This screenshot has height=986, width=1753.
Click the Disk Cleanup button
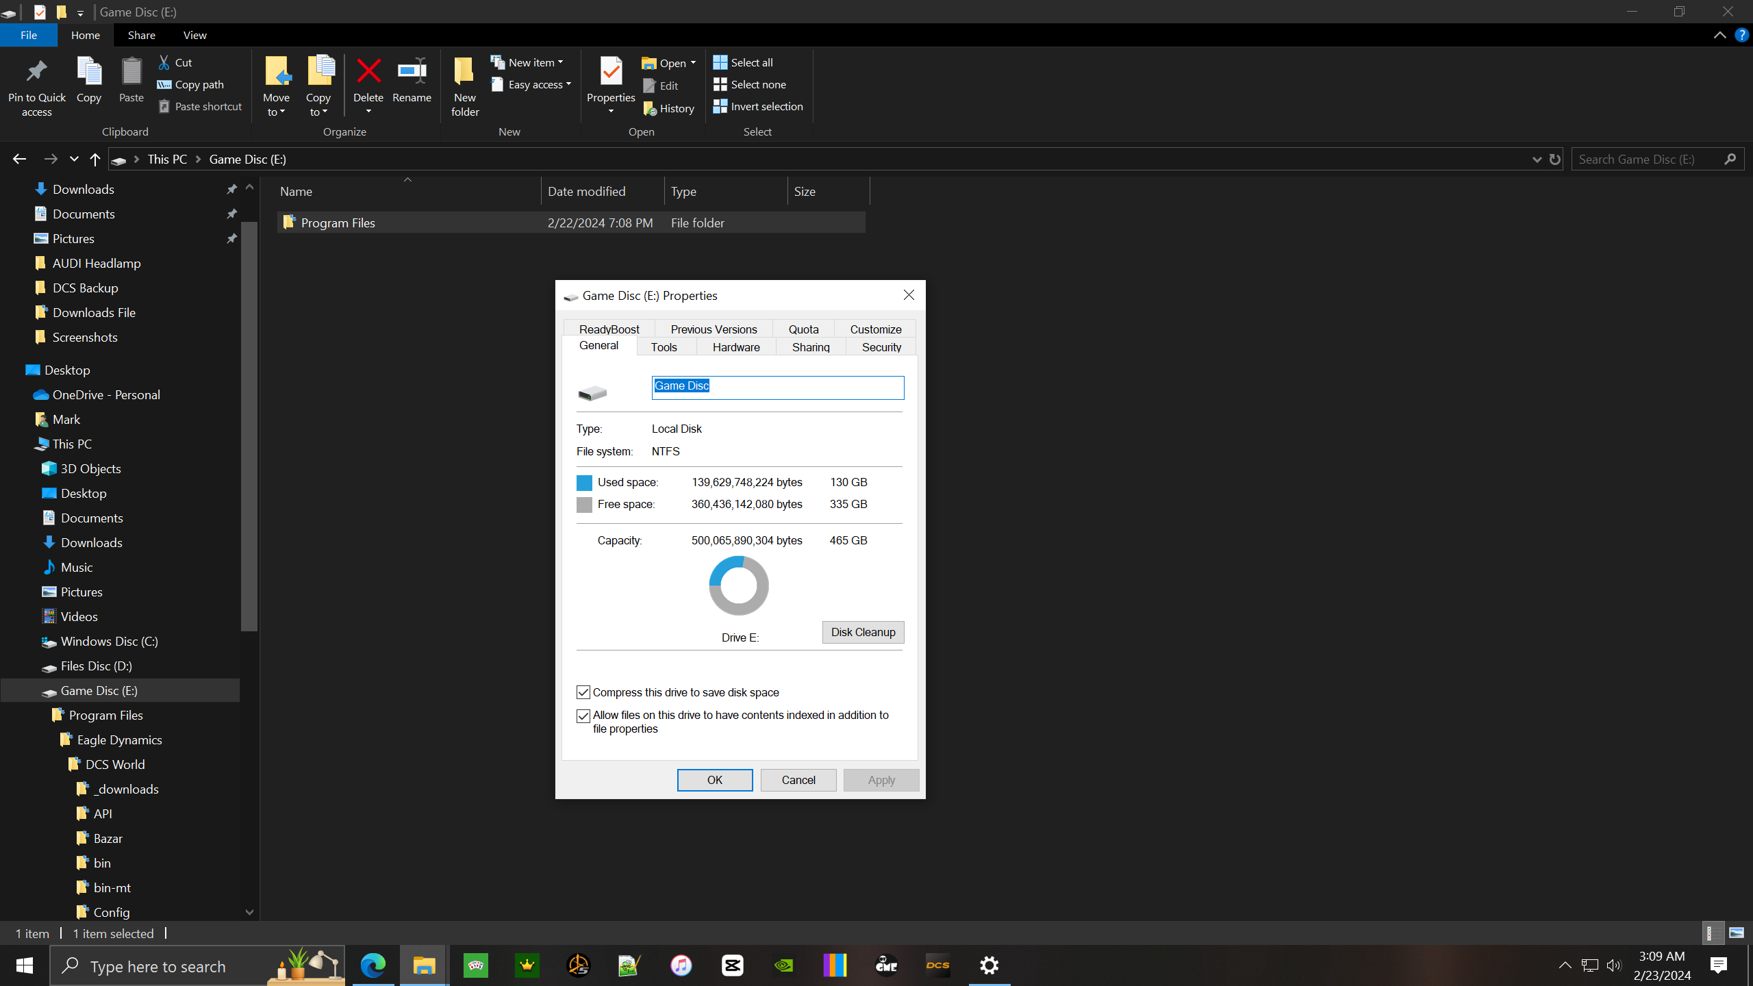[863, 632]
